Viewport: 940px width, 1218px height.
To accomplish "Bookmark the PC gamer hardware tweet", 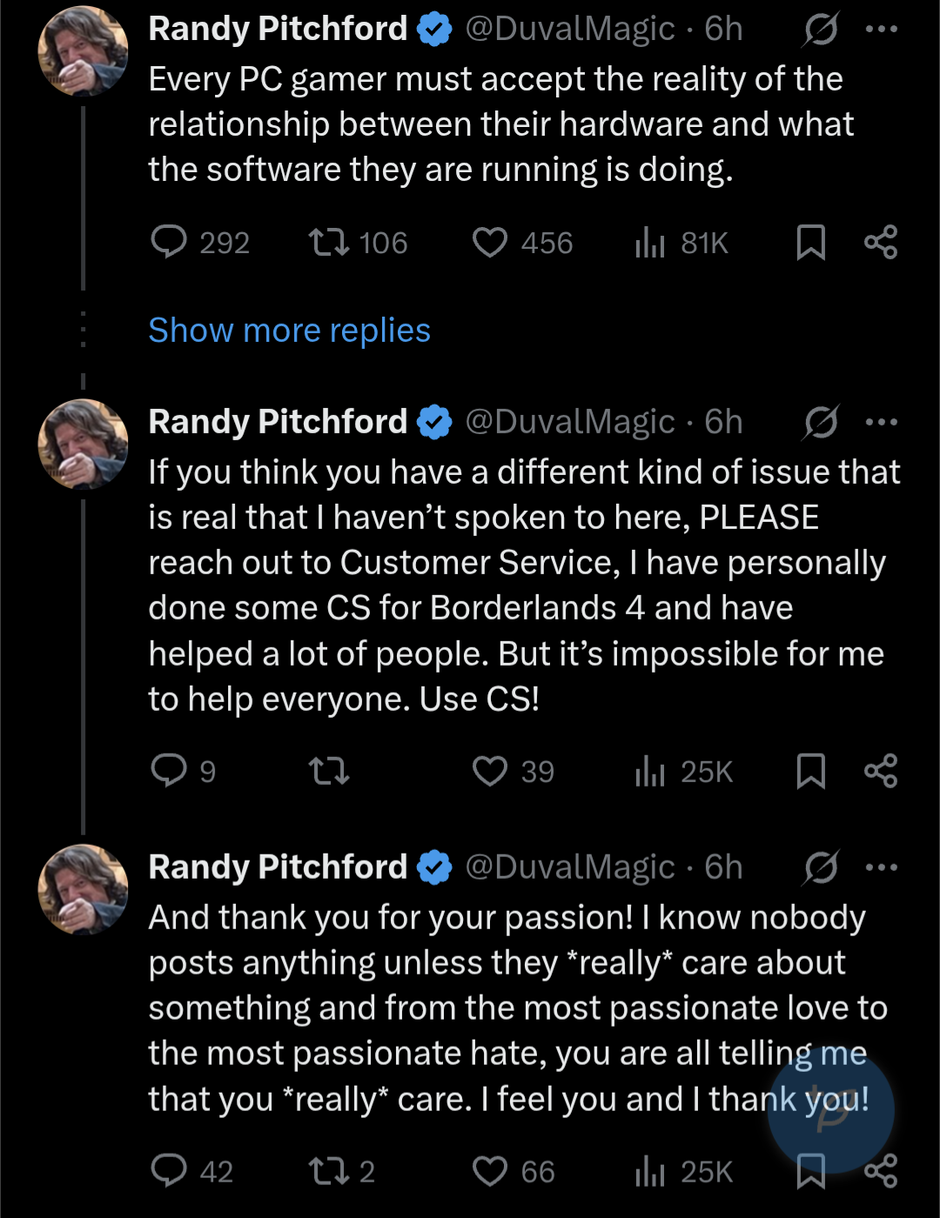I will [811, 242].
